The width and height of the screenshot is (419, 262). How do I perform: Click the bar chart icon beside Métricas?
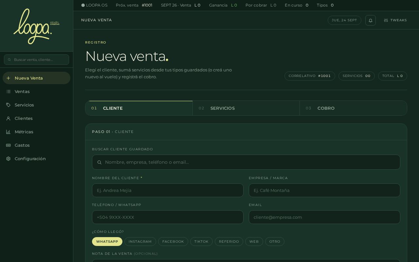(x=9, y=132)
